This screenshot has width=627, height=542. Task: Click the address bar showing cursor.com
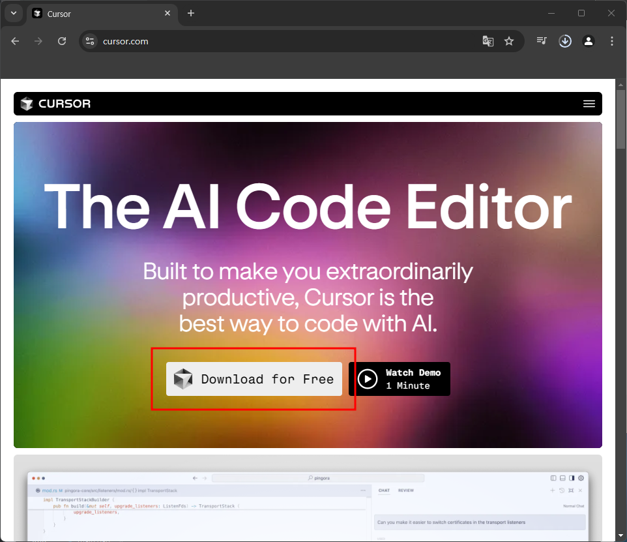click(x=302, y=41)
